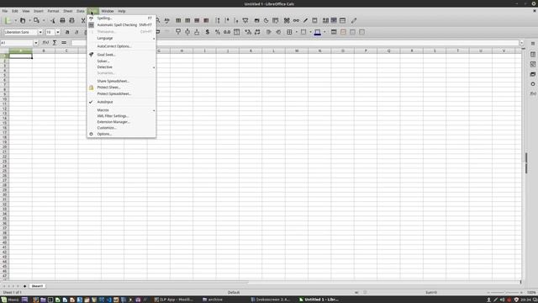Click the New document toolbar icon
538x303 pixels.
pos(8,20)
